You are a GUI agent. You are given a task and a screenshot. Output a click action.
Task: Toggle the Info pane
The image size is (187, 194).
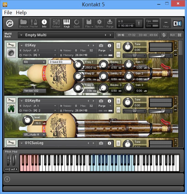point(44,23)
